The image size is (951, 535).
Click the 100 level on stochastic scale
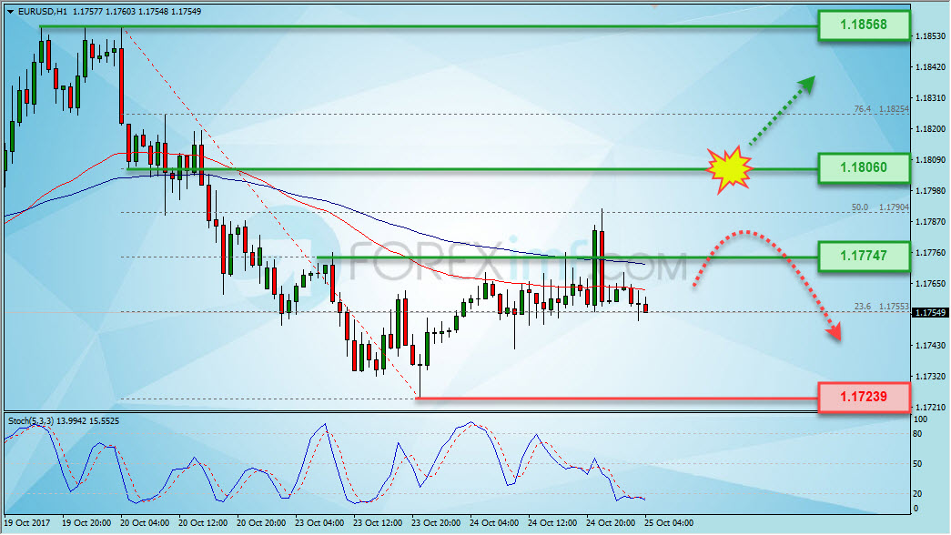coord(920,419)
